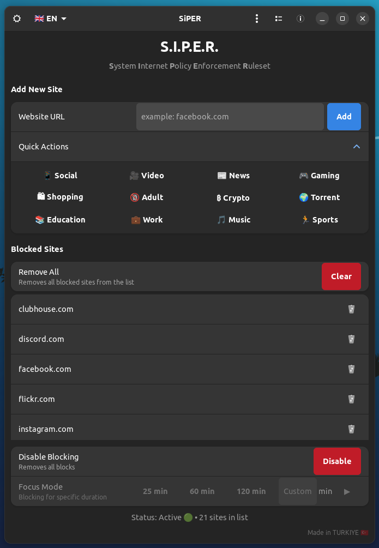This screenshot has width=379, height=548.
Task: Click the Website URL input field
Action: pyautogui.click(x=230, y=117)
